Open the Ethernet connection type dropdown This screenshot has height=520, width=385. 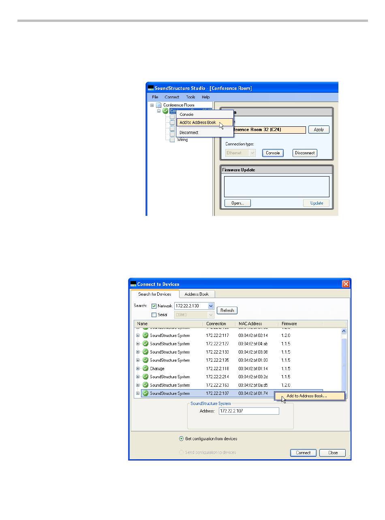(x=252, y=153)
